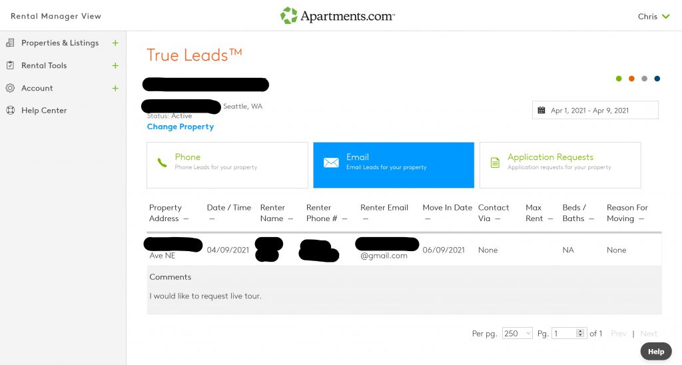Click the NA Beds / Baths cell

coord(568,250)
